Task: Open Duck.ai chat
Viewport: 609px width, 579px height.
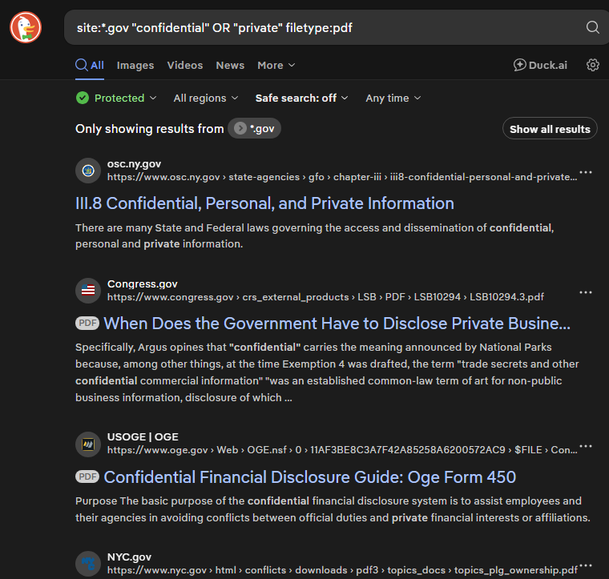Action: click(x=540, y=65)
